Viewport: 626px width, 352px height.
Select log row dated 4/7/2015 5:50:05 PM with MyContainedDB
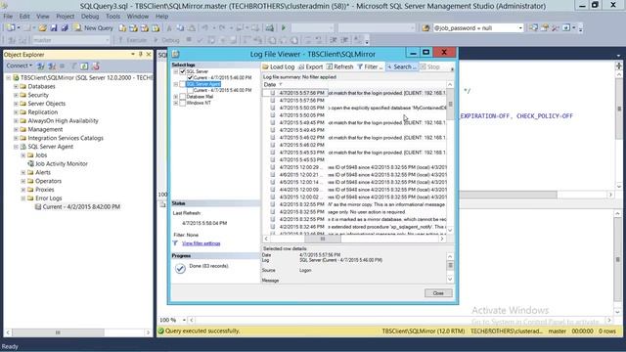click(x=354, y=108)
